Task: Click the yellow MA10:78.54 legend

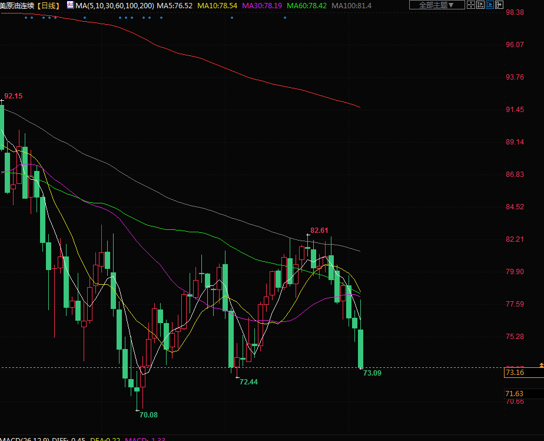Action: tap(217, 5)
